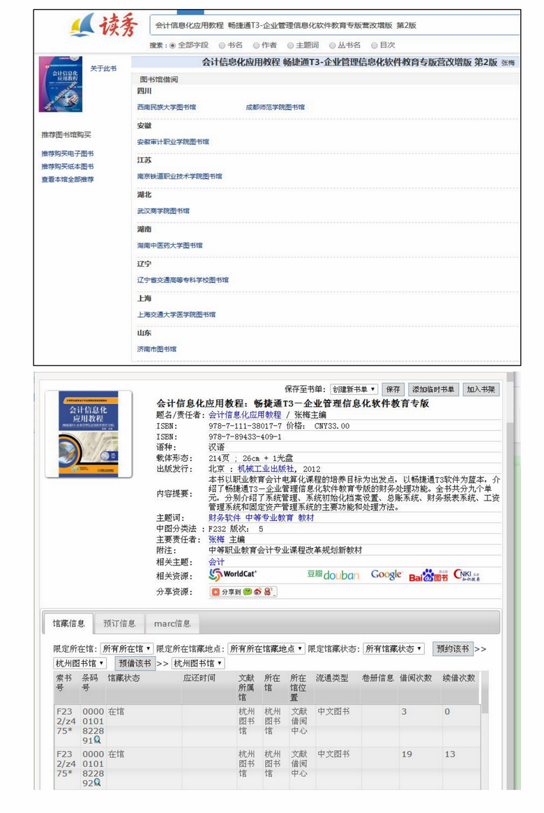544x813 pixels.
Task: Open the 所有馆藏状态 dropdown
Action: tap(393, 648)
